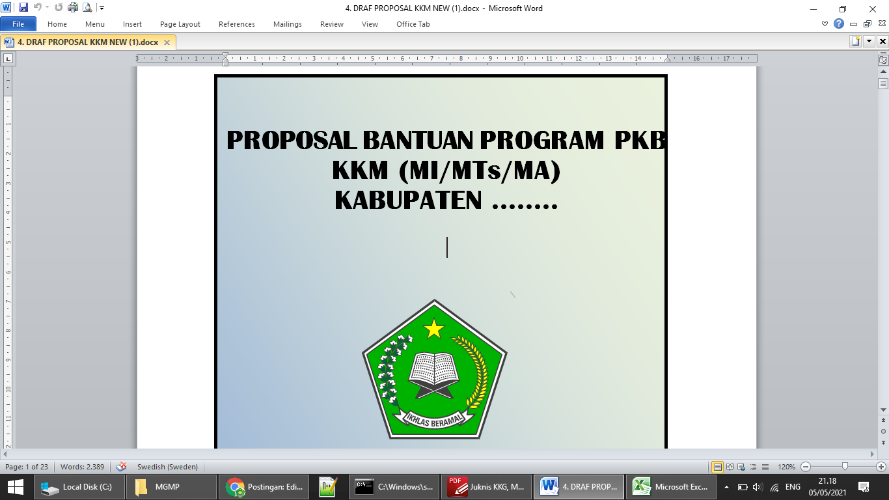Change language via Swedish (Sweden) indicator
The height and width of the screenshot is (500, 889).
point(167,467)
